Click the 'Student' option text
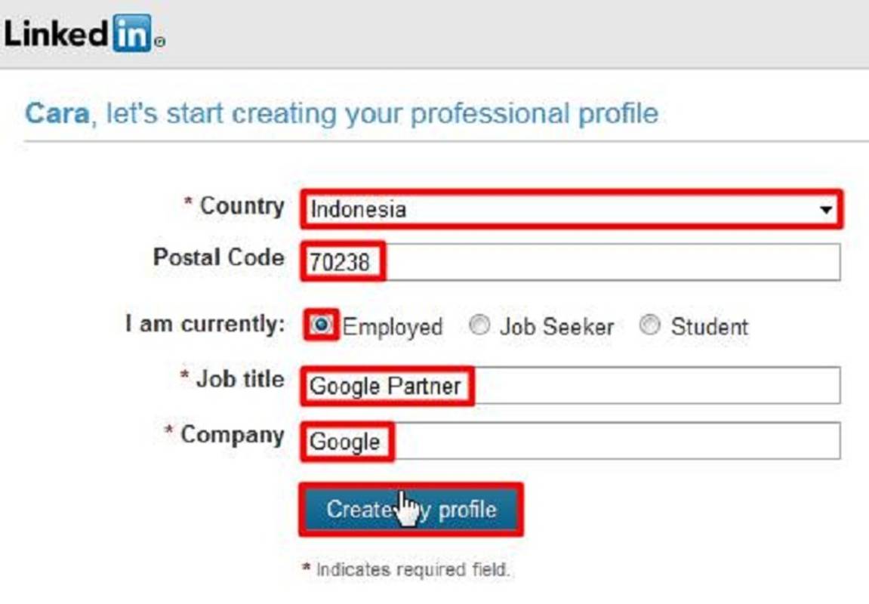This screenshot has width=869, height=604. (710, 326)
